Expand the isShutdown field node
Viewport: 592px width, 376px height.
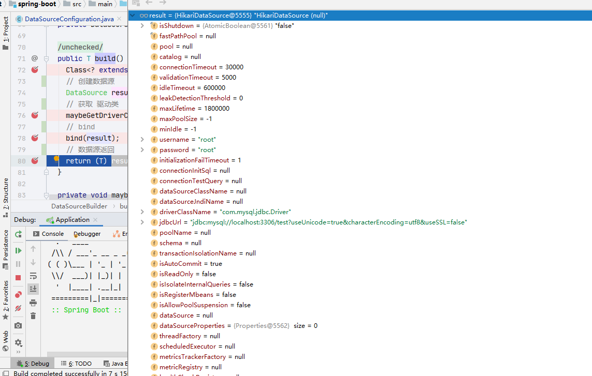tap(142, 26)
